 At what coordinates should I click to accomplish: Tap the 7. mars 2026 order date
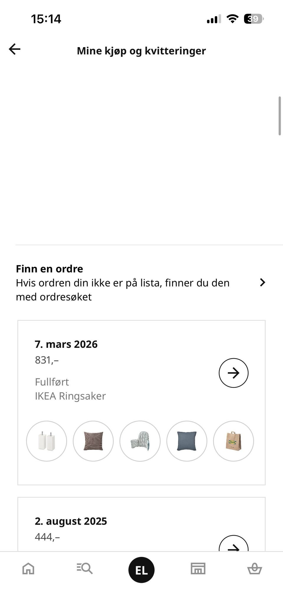point(66,344)
